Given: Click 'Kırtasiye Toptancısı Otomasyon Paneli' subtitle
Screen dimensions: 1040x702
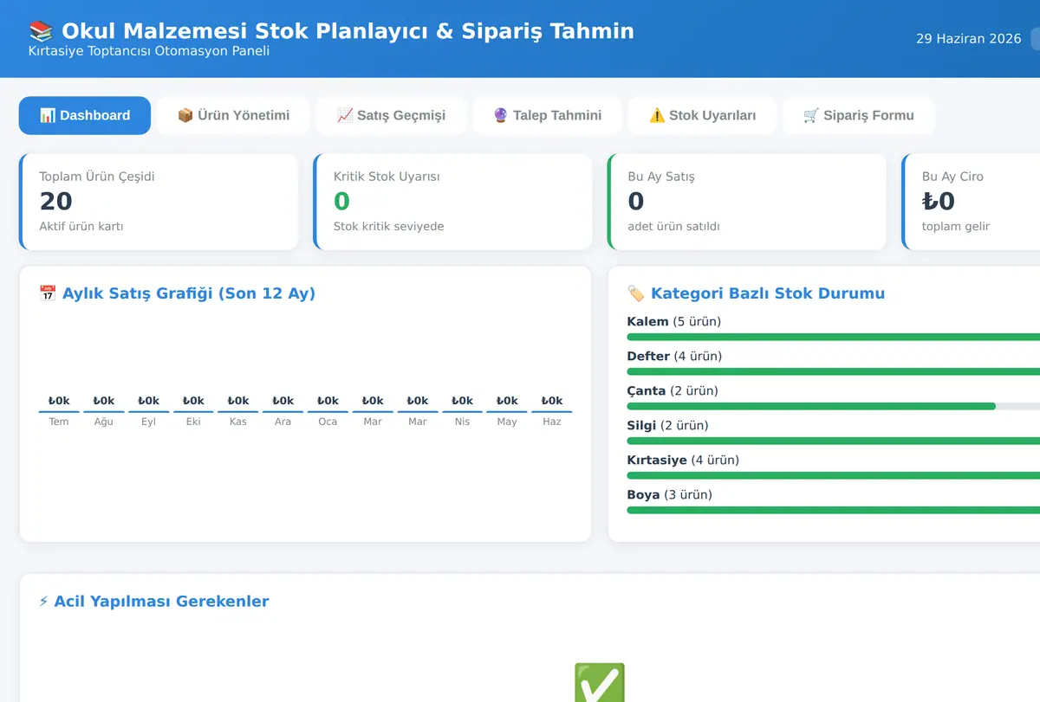Looking at the screenshot, I should (149, 51).
